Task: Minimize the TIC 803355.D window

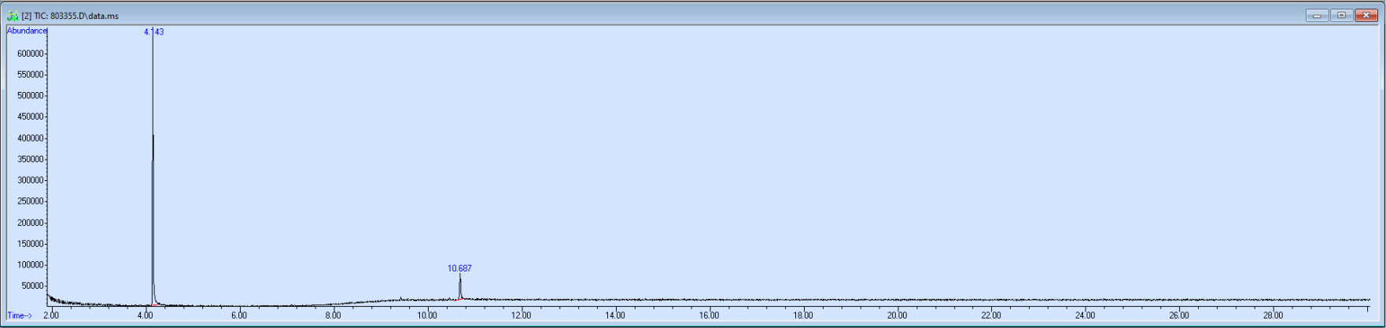Action: click(x=1317, y=16)
